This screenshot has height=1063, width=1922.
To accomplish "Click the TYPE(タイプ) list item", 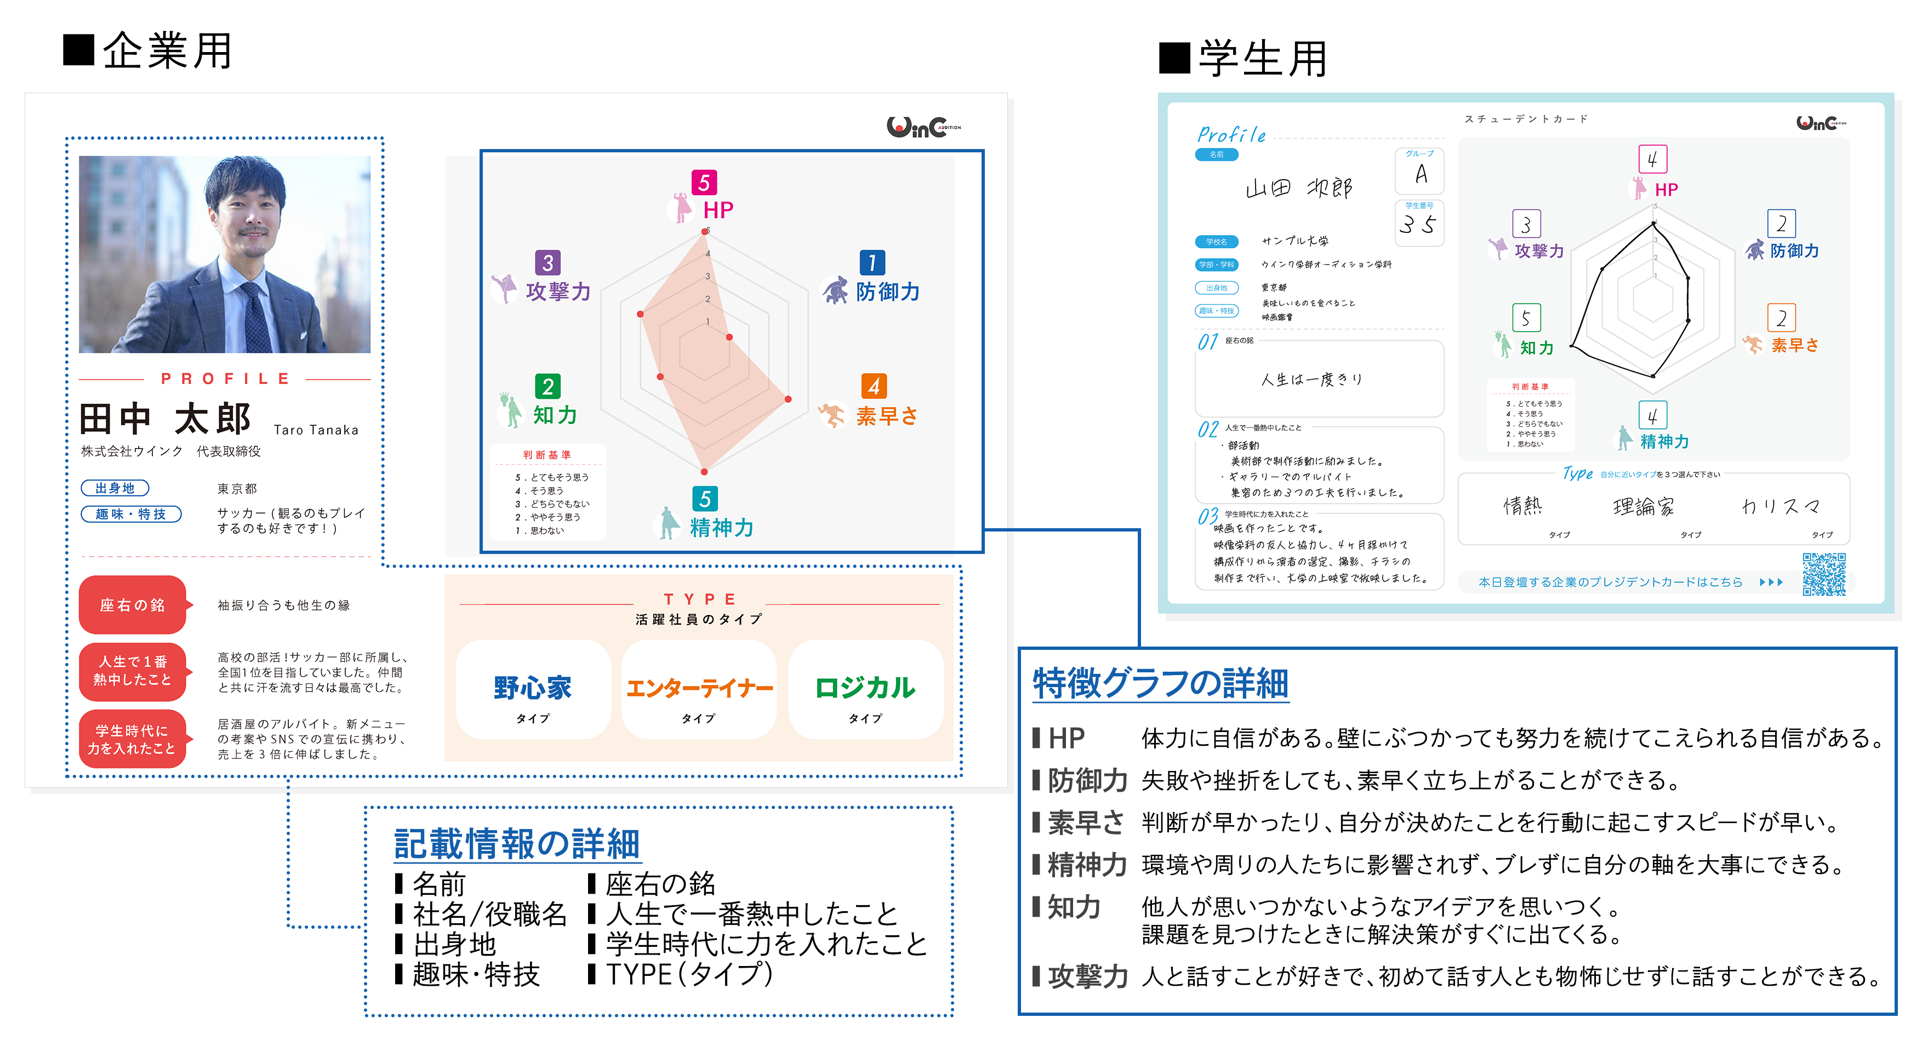I will tap(681, 974).
